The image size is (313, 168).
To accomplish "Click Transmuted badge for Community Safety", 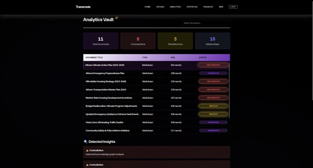I will click(x=213, y=130).
